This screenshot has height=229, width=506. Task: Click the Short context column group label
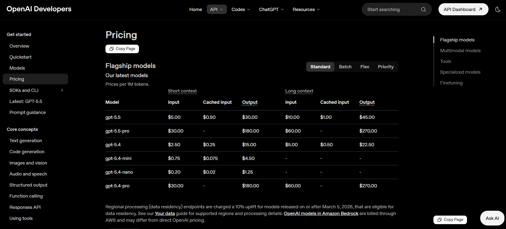182,91
